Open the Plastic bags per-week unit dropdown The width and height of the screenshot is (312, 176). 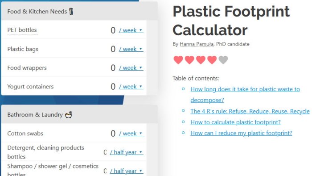131,49
